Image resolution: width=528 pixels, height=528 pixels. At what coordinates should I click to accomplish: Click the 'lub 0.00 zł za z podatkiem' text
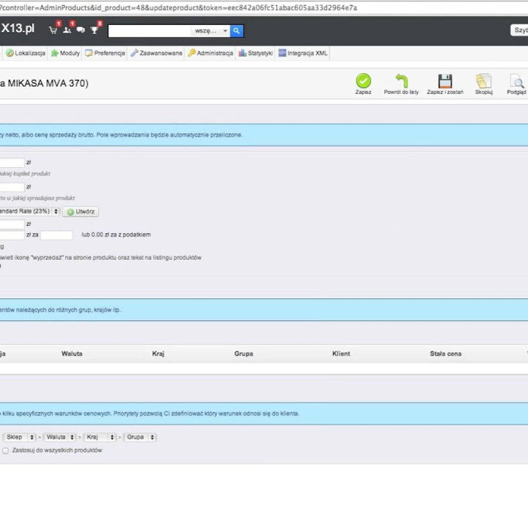116,235
